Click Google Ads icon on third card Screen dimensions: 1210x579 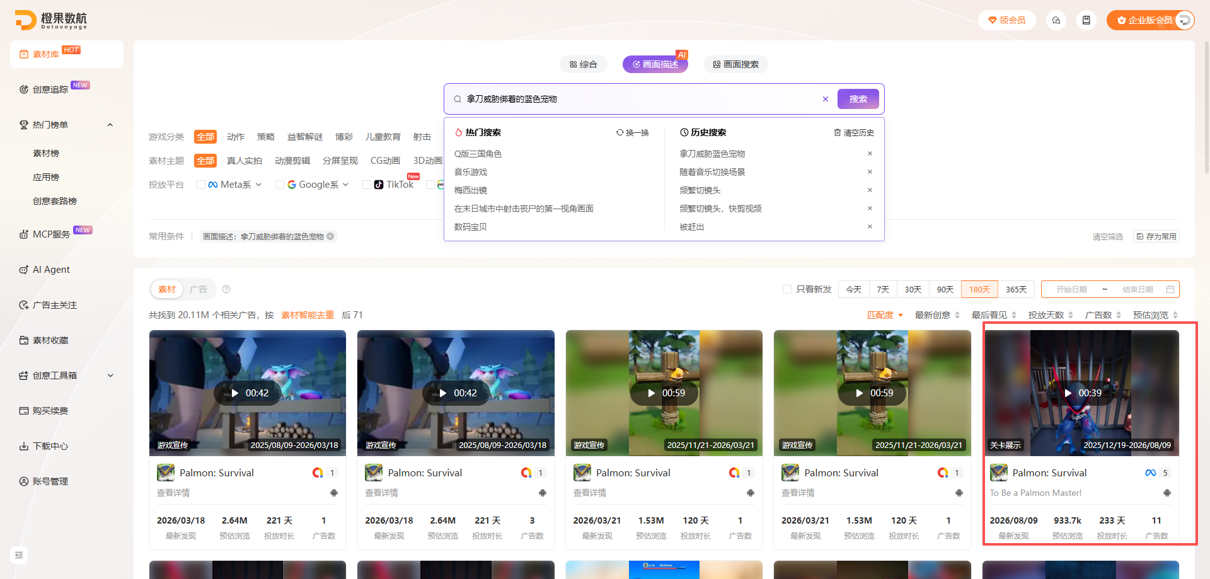click(734, 473)
